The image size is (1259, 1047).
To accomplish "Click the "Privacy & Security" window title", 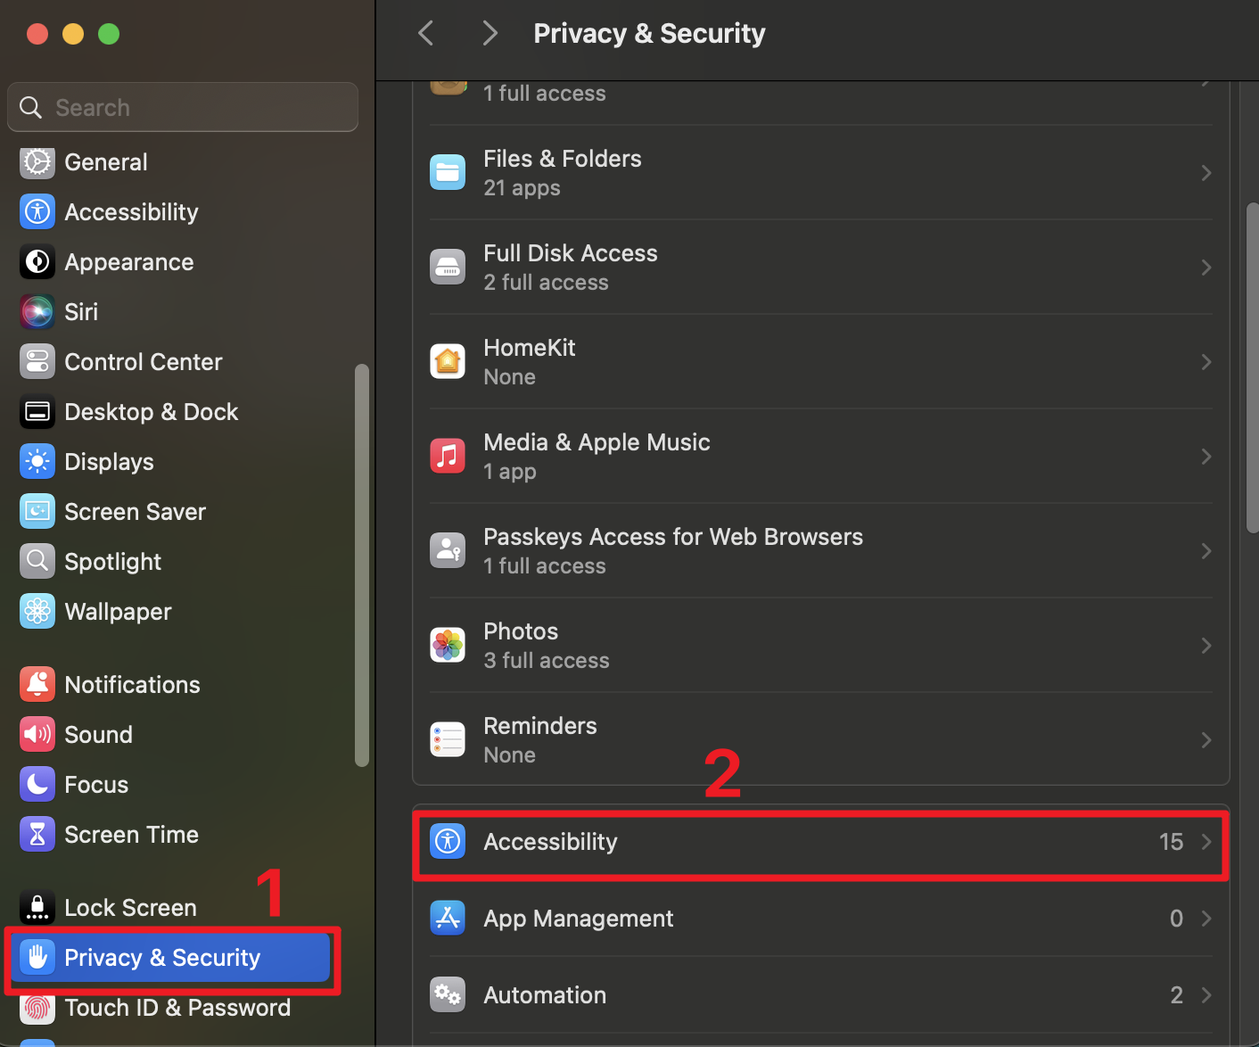I will click(649, 34).
